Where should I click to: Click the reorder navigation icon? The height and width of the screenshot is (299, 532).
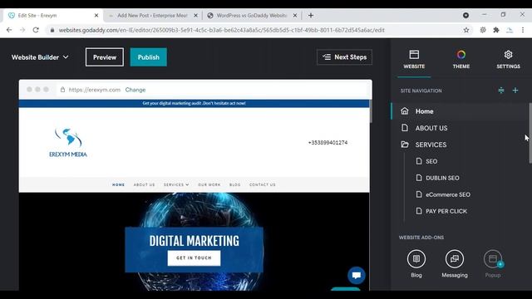coord(500,91)
